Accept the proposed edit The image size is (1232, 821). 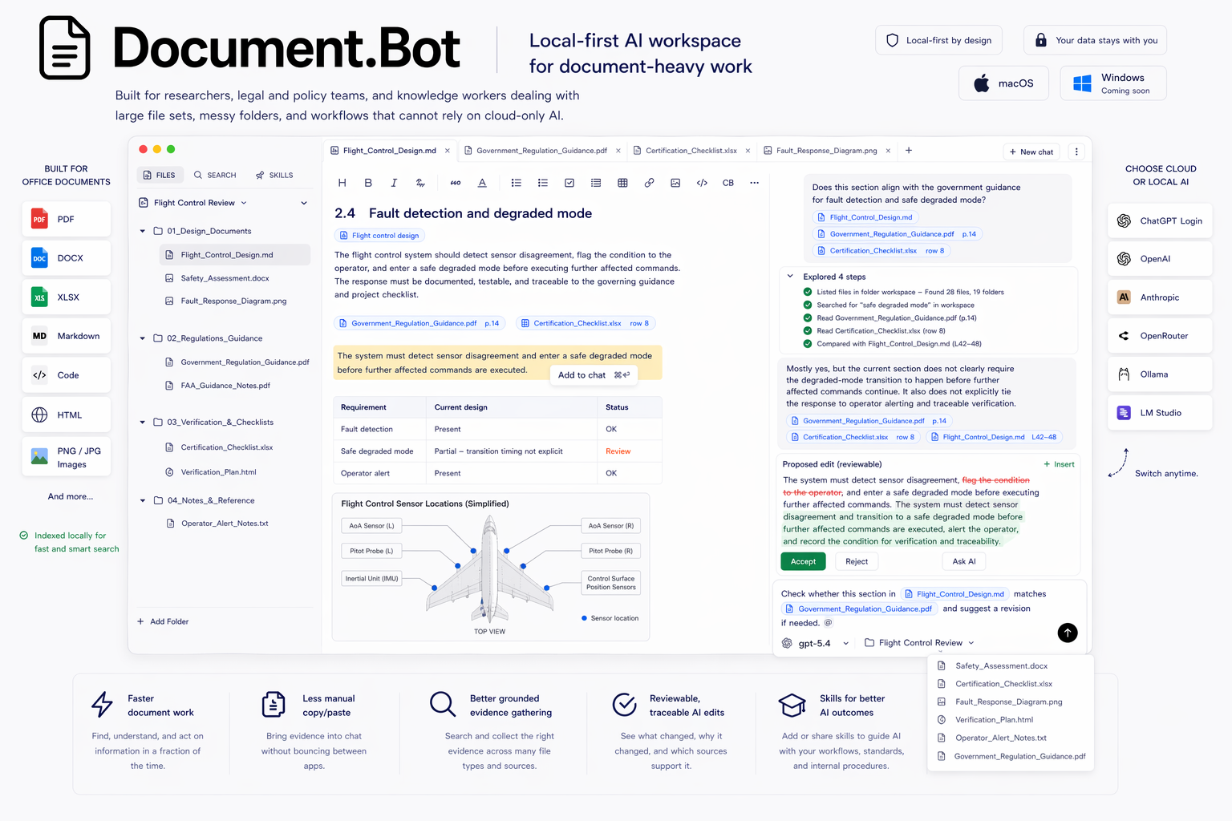803,561
